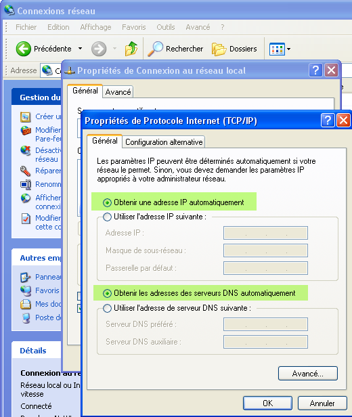Select Utiliser l'adresse de serveur DNS suivante
352x417 pixels.
pos(177,308)
